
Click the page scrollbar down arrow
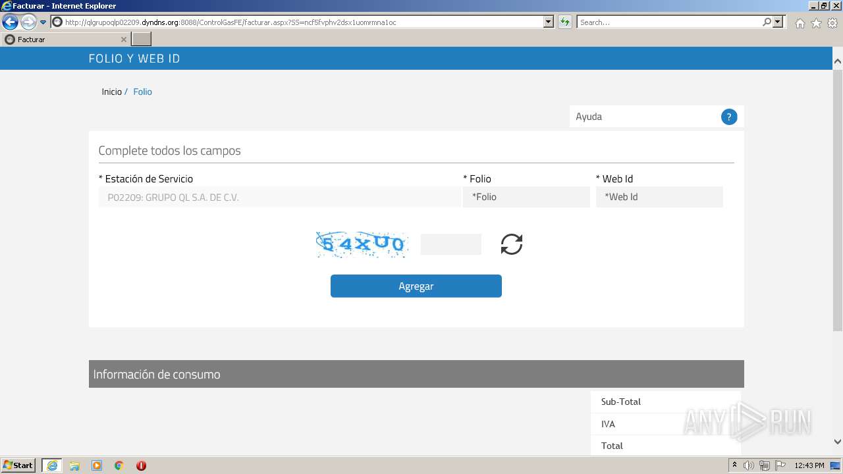(x=838, y=442)
